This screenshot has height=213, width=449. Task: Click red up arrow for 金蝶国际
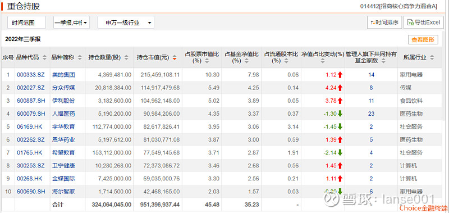(x=340, y=179)
